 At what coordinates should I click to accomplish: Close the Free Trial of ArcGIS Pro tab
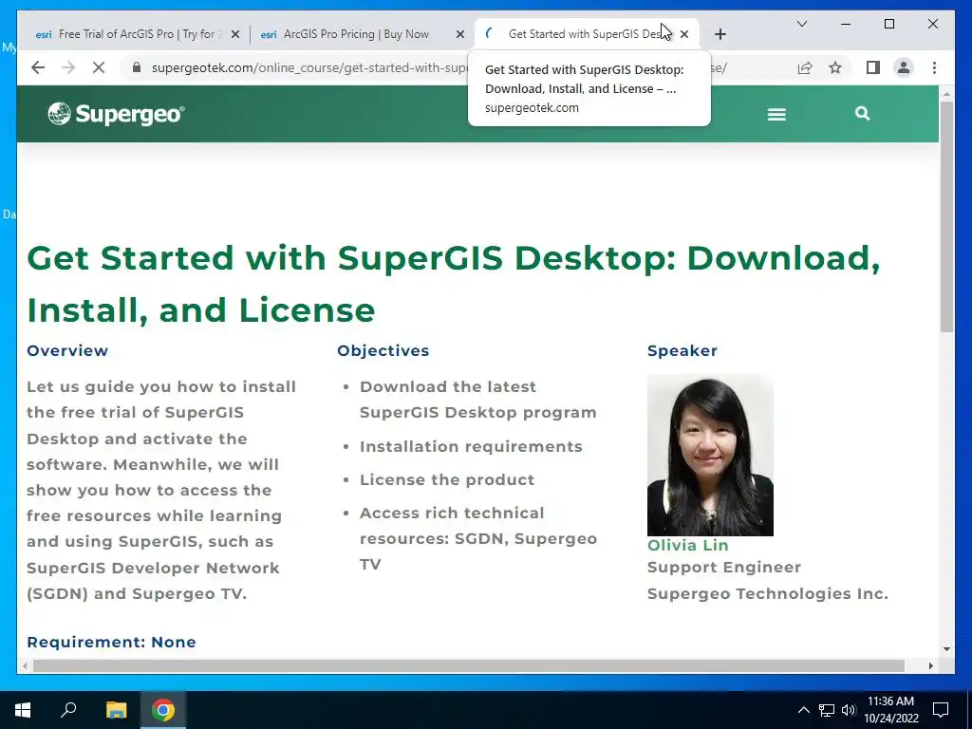235,34
